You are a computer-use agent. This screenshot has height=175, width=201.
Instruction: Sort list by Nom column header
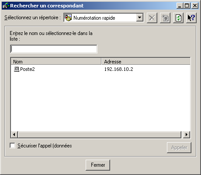point(56,62)
